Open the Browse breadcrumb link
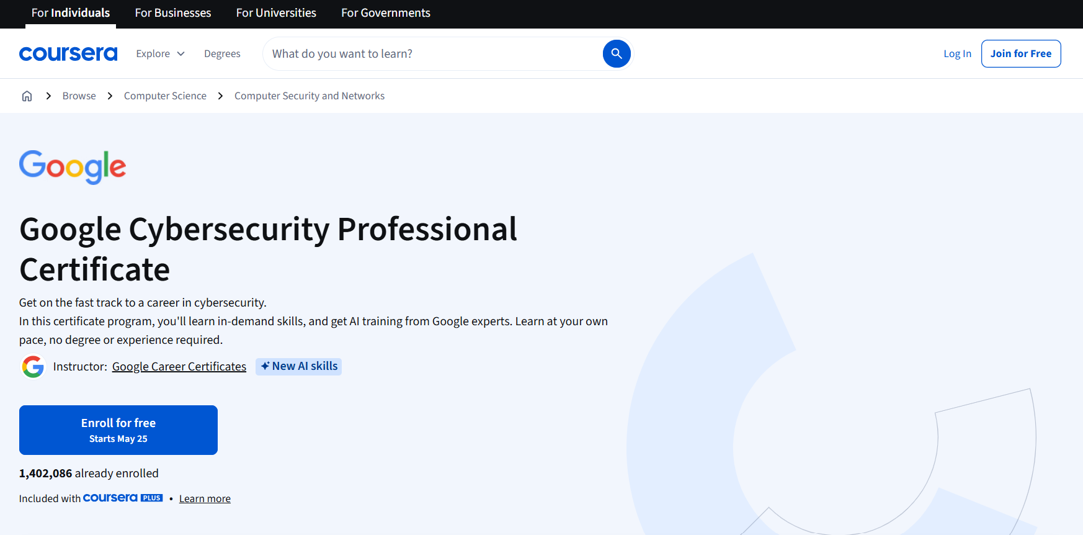 pyautogui.click(x=79, y=96)
